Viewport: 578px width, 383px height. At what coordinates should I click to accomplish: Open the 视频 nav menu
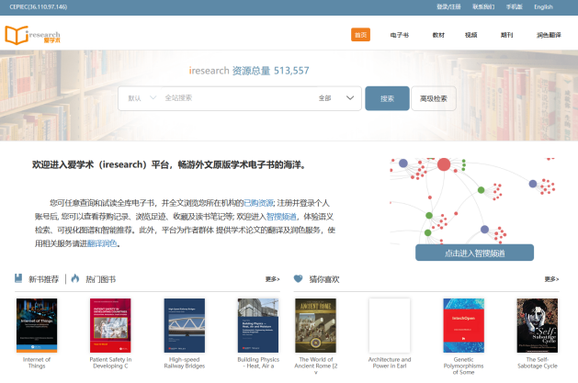coord(471,35)
